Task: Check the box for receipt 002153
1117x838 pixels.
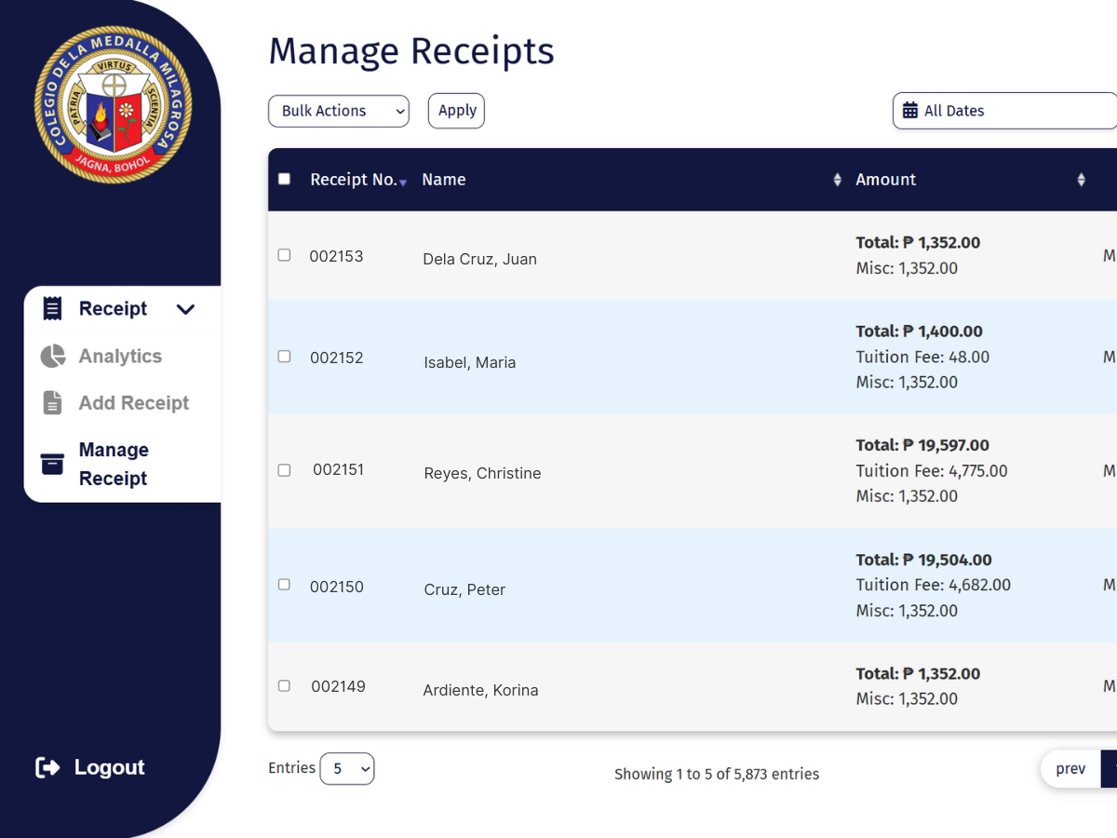Action: [x=285, y=255]
